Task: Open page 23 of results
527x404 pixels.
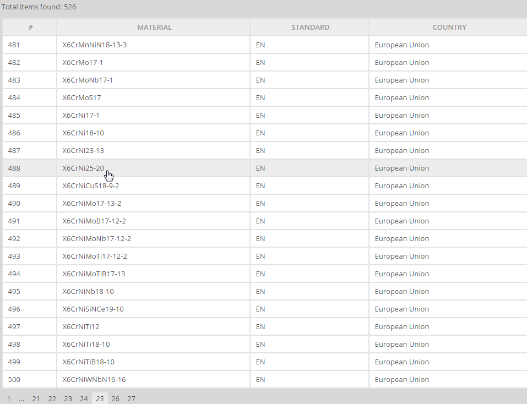Action: (68, 398)
